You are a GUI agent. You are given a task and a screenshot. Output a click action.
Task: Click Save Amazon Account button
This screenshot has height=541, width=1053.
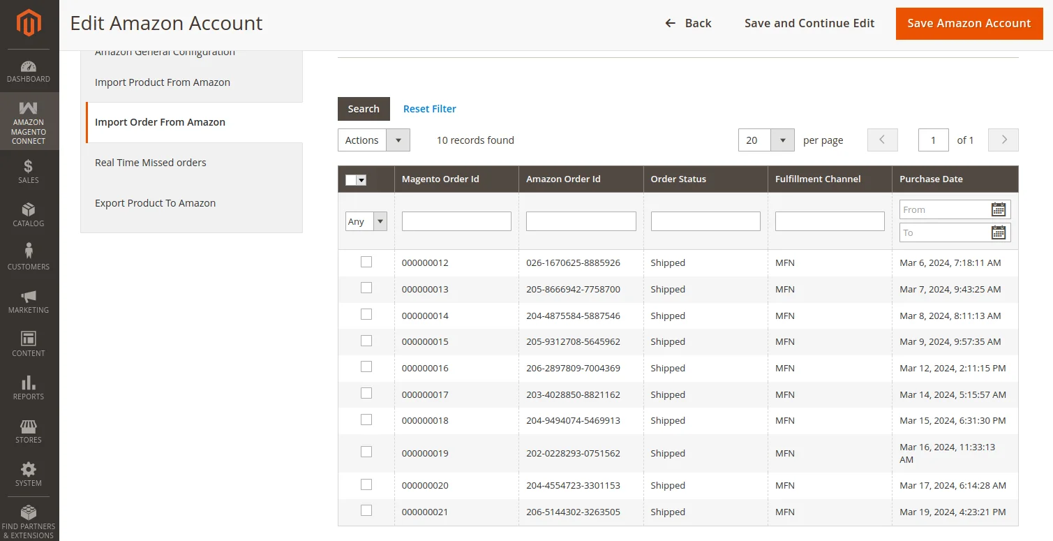pos(969,23)
